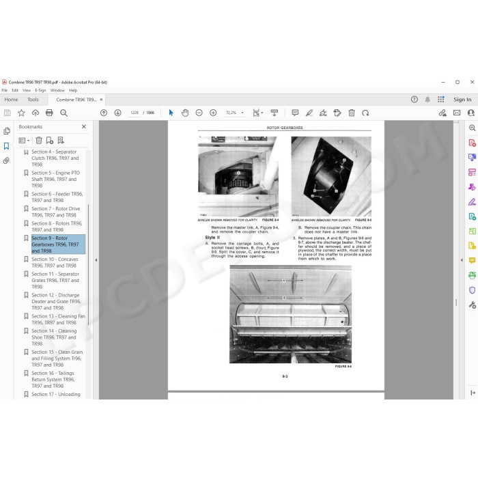Add to starred files with star icon
The image size is (478, 478).
click(21, 113)
